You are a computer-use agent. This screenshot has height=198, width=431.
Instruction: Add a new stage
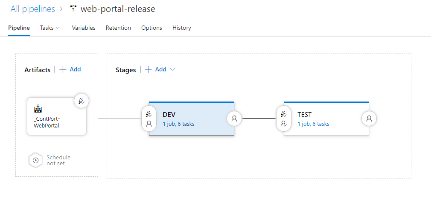pos(156,69)
